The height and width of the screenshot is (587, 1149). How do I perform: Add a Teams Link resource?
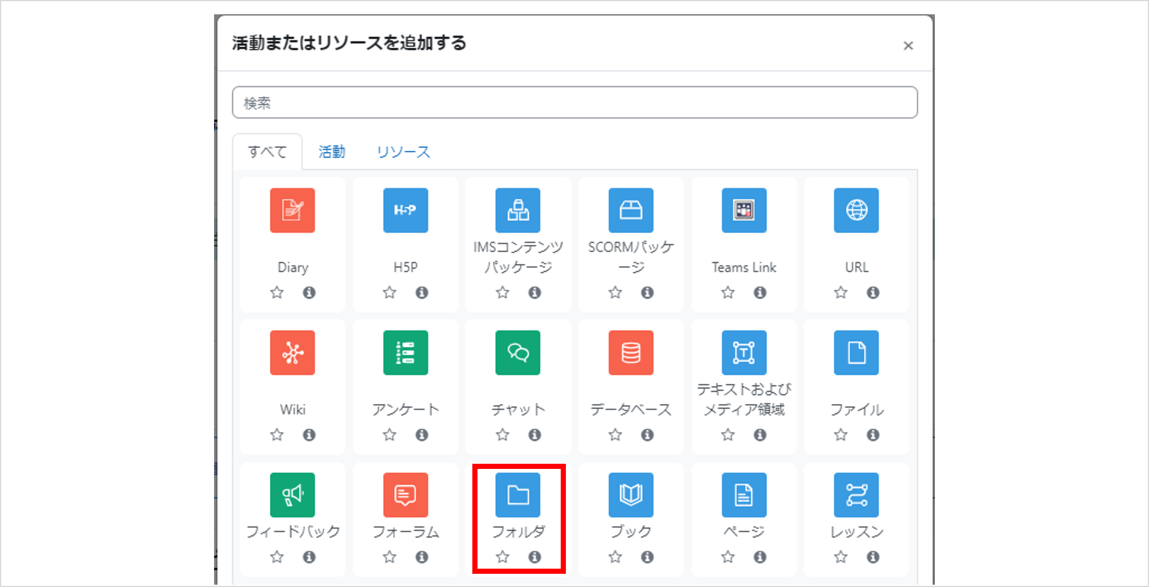pyautogui.click(x=744, y=210)
